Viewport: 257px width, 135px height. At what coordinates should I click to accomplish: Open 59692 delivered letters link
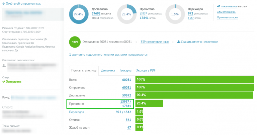click(x=96, y=13)
